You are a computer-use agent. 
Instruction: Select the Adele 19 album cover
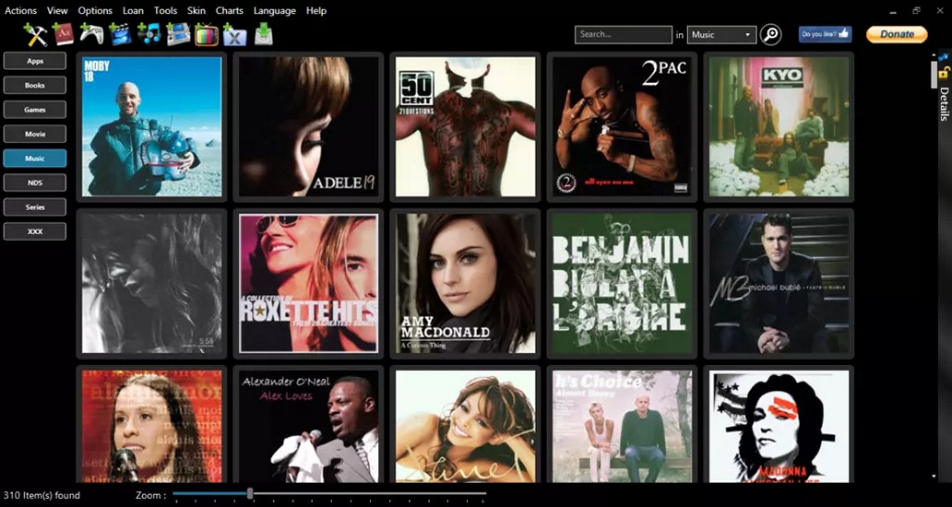coord(308,127)
